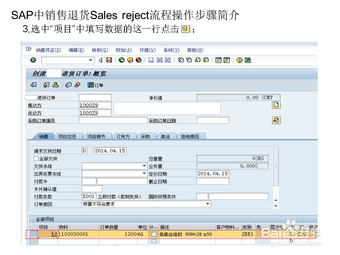Click the Print icon in toolbar
Image resolution: width=340 pixels, height=255 pixels.
151,60
